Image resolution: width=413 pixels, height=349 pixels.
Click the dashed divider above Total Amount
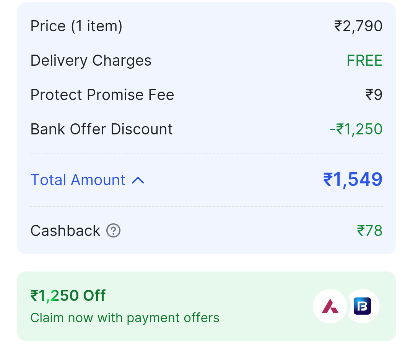pos(206,153)
